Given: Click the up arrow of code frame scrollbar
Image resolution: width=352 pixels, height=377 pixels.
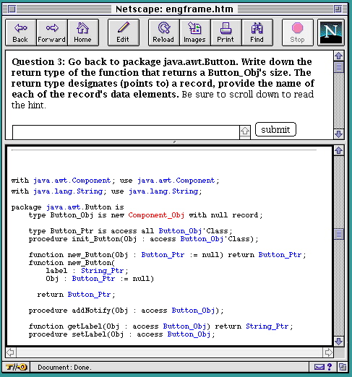Looking at the screenshot, I should point(339,151).
